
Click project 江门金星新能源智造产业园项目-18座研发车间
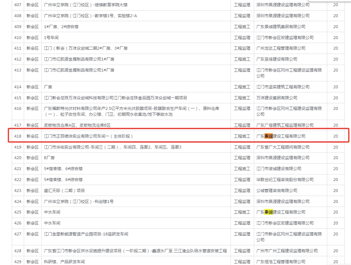point(86,234)
